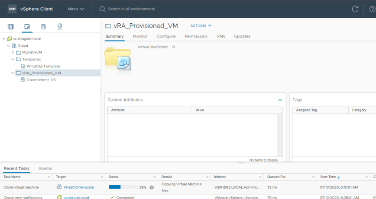Cancel the Clone virtual machine task
Viewport: 376px width, 199px height.
click(152, 187)
